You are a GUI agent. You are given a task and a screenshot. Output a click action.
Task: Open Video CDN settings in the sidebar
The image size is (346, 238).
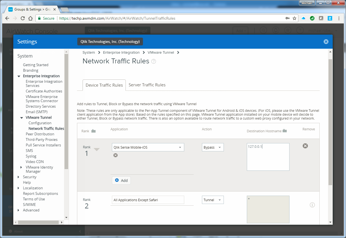35,162
